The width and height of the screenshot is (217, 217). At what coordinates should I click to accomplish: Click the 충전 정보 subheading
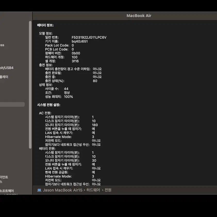46,65
